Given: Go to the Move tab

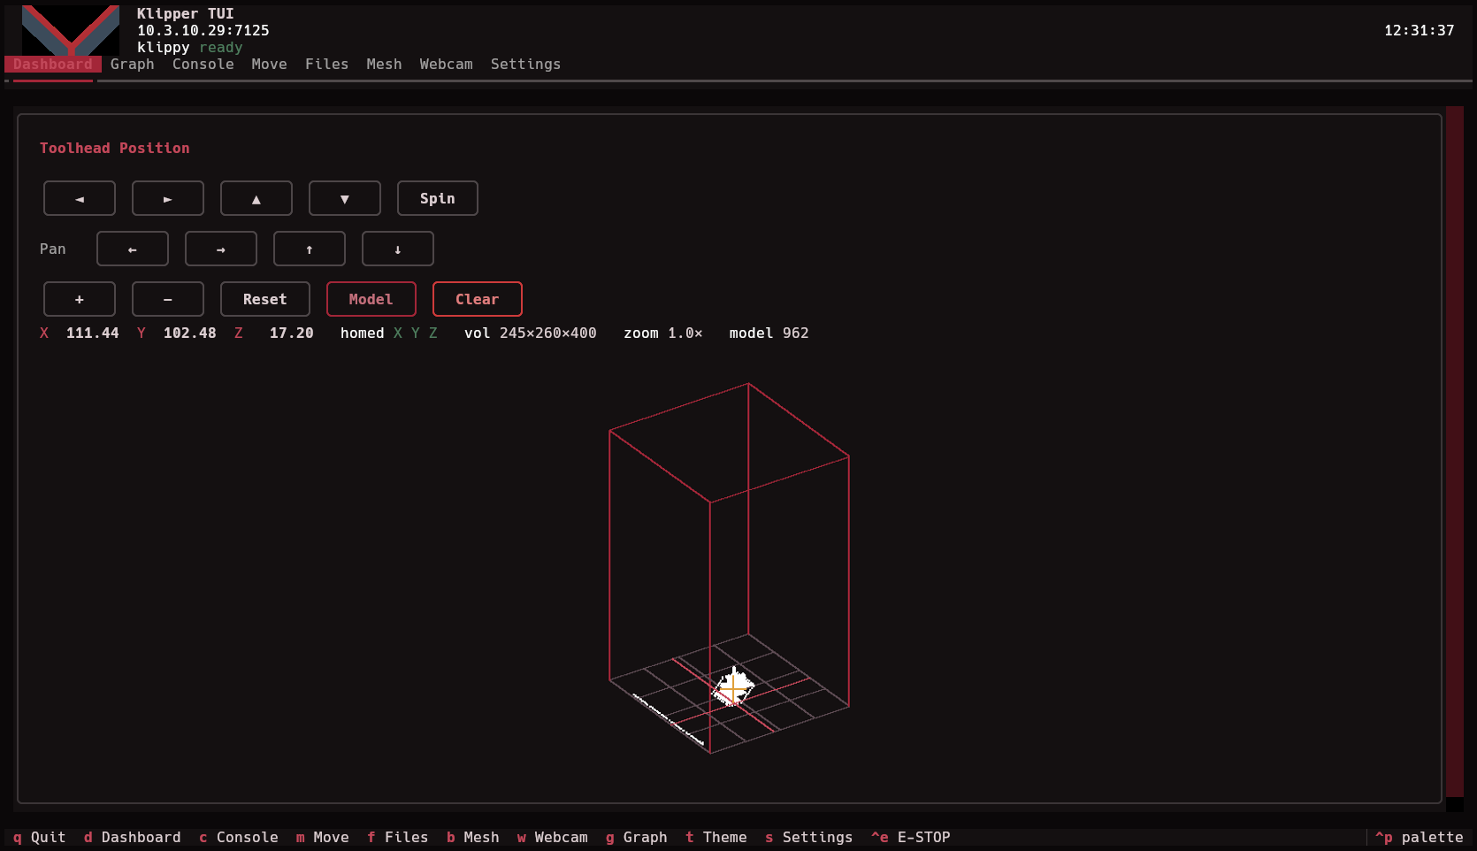Looking at the screenshot, I should (x=269, y=64).
